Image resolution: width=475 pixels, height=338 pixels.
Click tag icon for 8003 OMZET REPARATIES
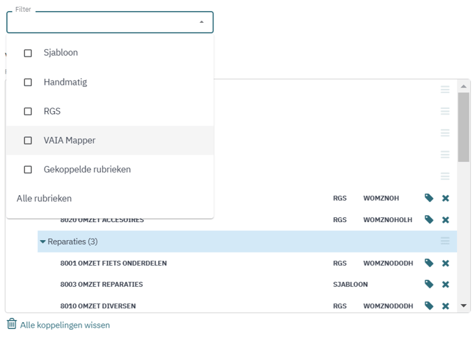pyautogui.click(x=429, y=284)
